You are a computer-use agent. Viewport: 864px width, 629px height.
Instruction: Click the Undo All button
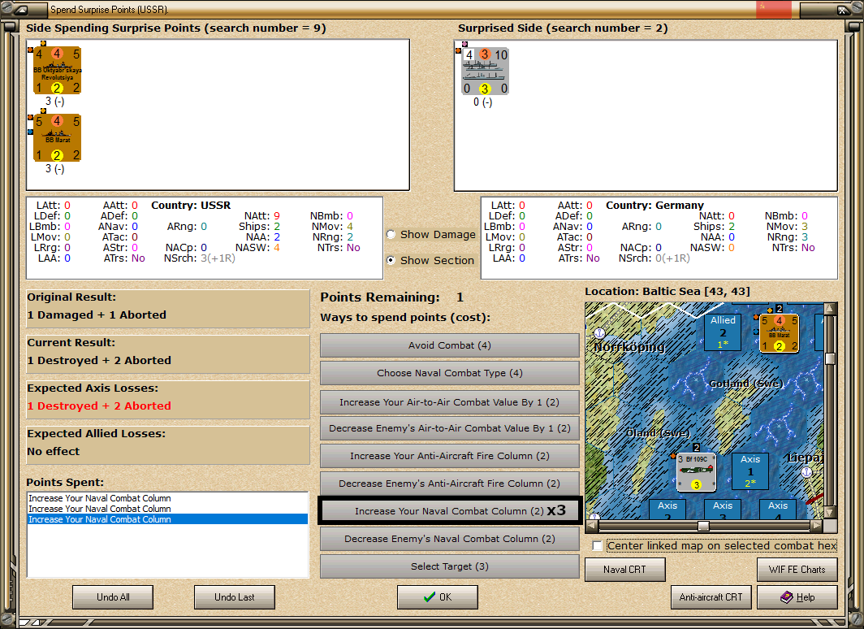pyautogui.click(x=113, y=597)
